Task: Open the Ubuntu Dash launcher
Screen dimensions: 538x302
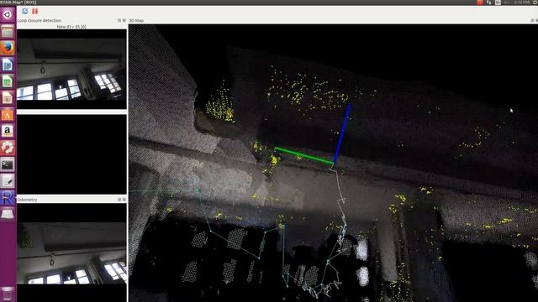Action: click(x=8, y=15)
